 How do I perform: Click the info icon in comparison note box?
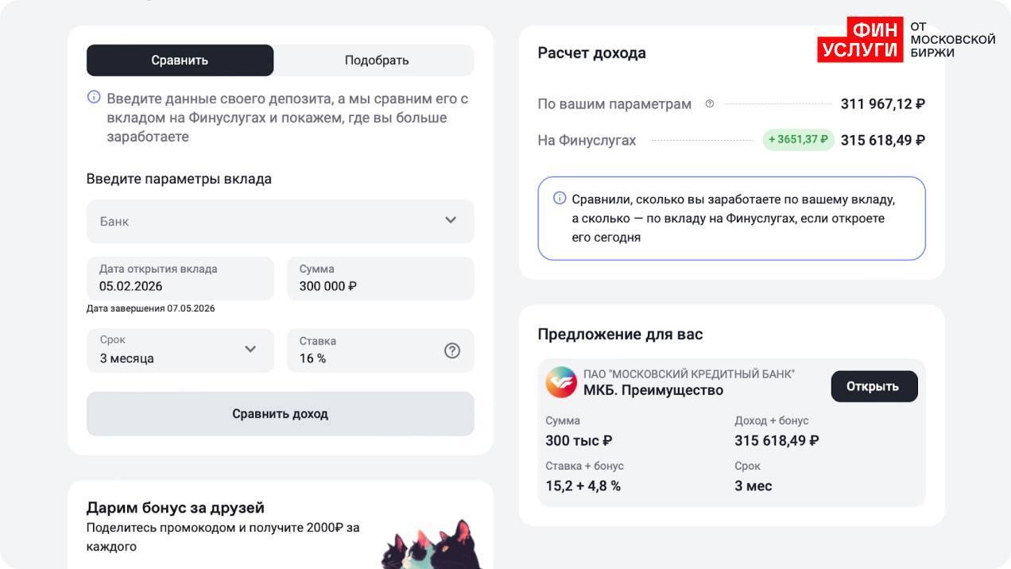coord(560,198)
